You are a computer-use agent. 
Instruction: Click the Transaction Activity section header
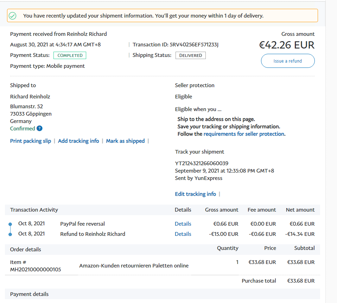click(34, 210)
